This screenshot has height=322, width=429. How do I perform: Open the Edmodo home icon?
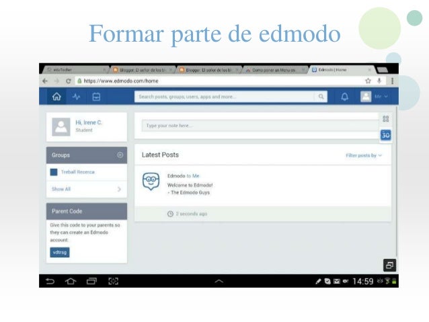click(x=56, y=97)
